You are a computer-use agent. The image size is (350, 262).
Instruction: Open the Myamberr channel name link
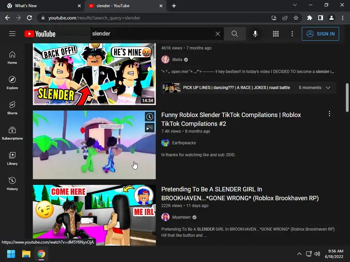181,217
